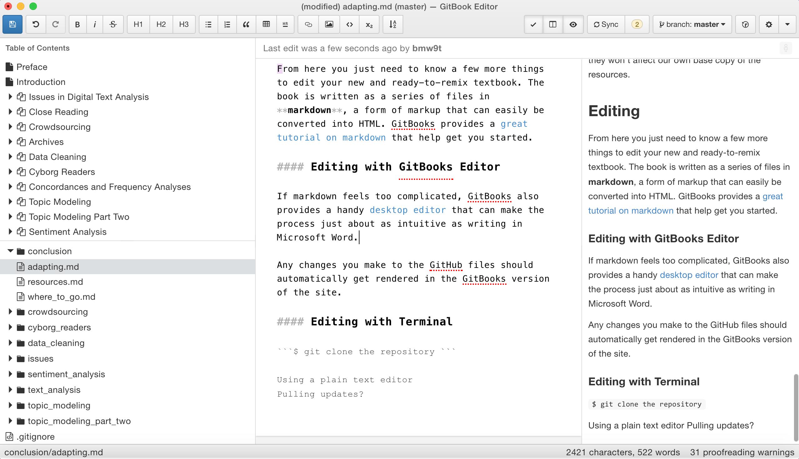Click the A-Z sort icon
799x459 pixels.
(393, 24)
